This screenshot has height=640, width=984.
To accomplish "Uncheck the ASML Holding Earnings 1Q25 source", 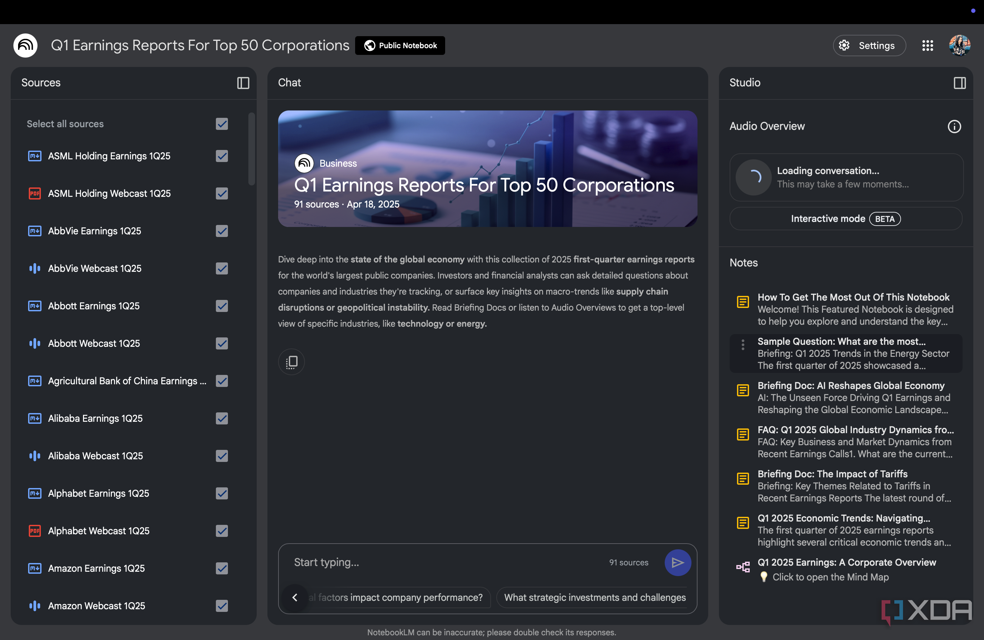I will pos(222,156).
